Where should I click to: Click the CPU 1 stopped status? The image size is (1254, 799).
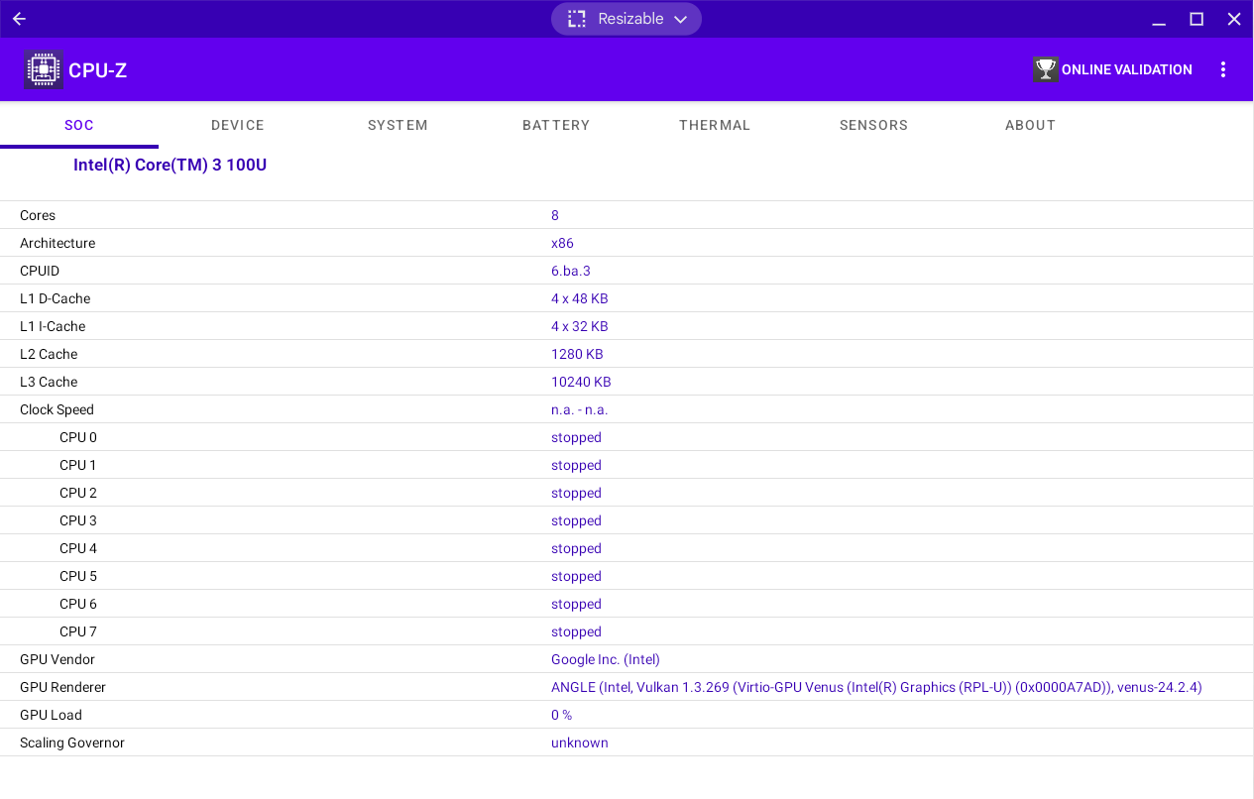coord(576,465)
